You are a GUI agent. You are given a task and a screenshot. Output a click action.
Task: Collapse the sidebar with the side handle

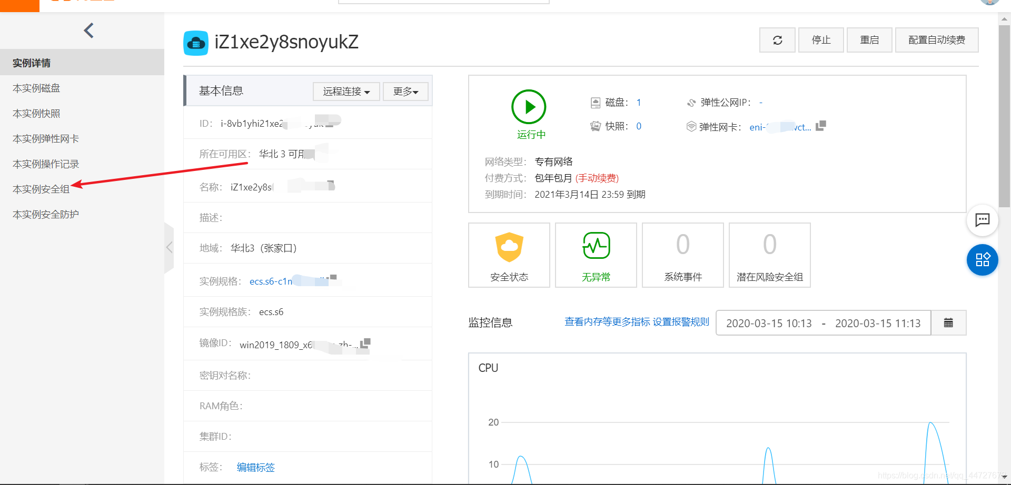tap(169, 247)
